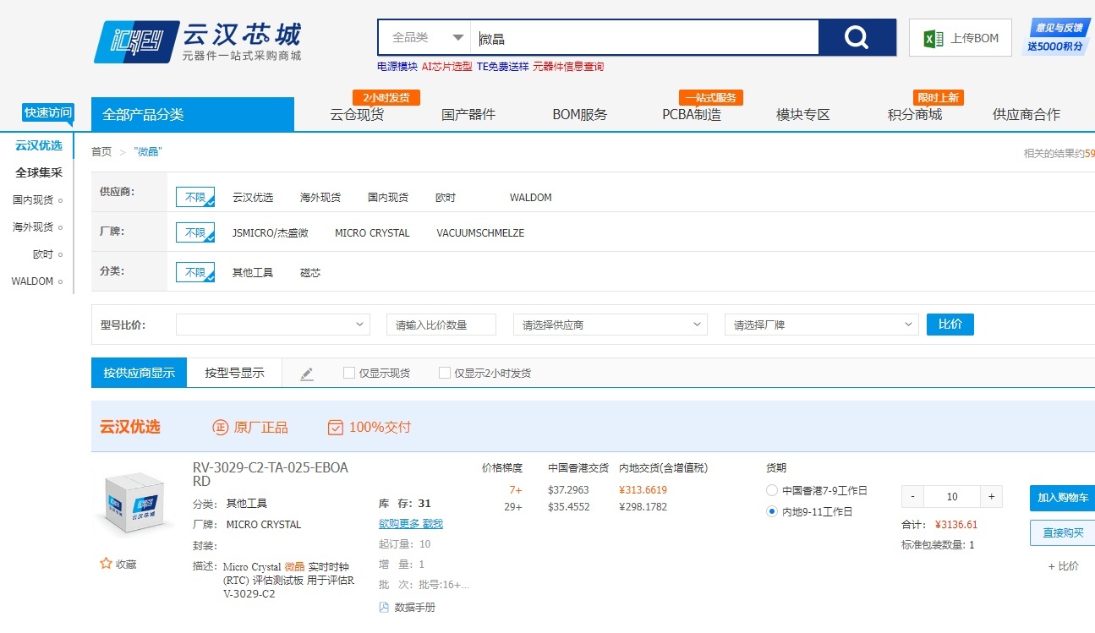Filter suppliers by 云汉优选
The height and width of the screenshot is (633, 1095).
253,198
